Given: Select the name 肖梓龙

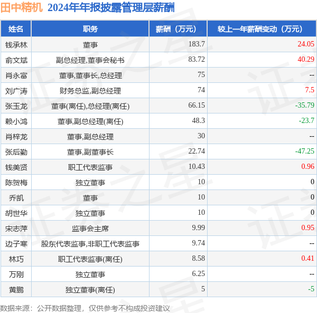Looking at the screenshot, I should 16,137.
